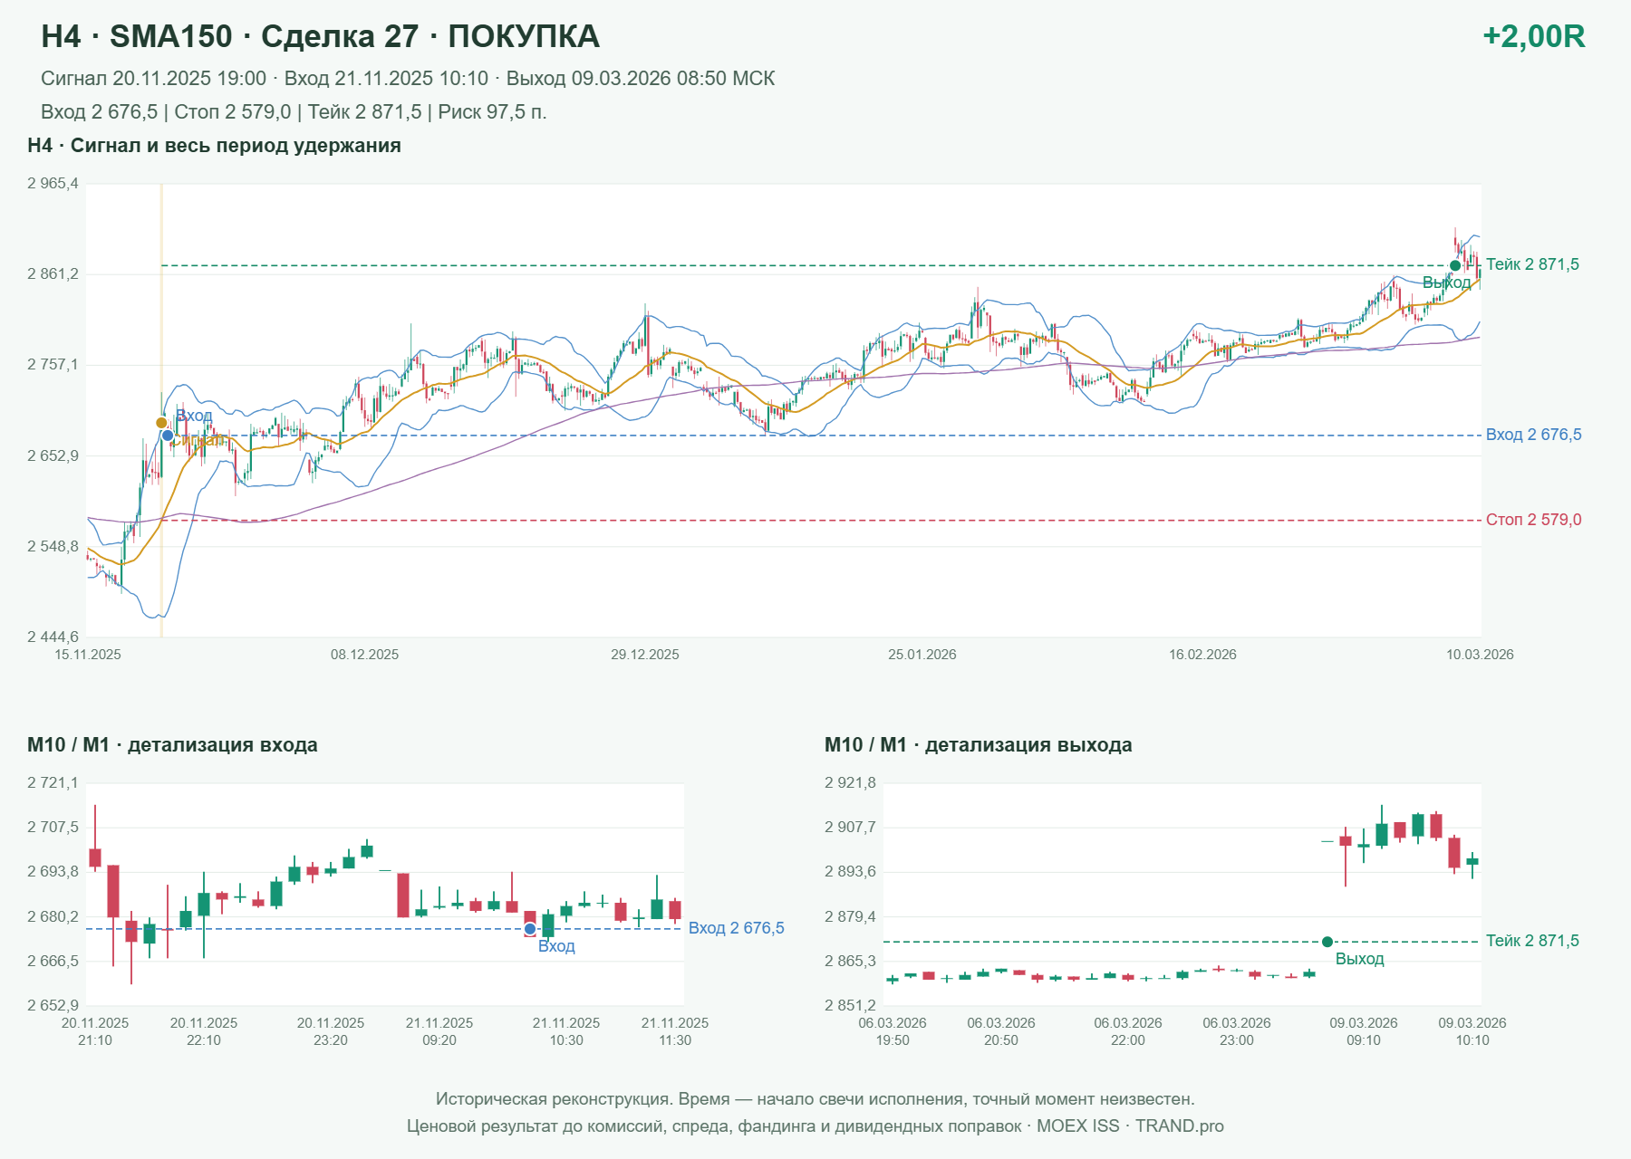This screenshot has width=1631, height=1159.
Task: Click the '06.03.2026 23:00' time label
Action: tap(1237, 1031)
